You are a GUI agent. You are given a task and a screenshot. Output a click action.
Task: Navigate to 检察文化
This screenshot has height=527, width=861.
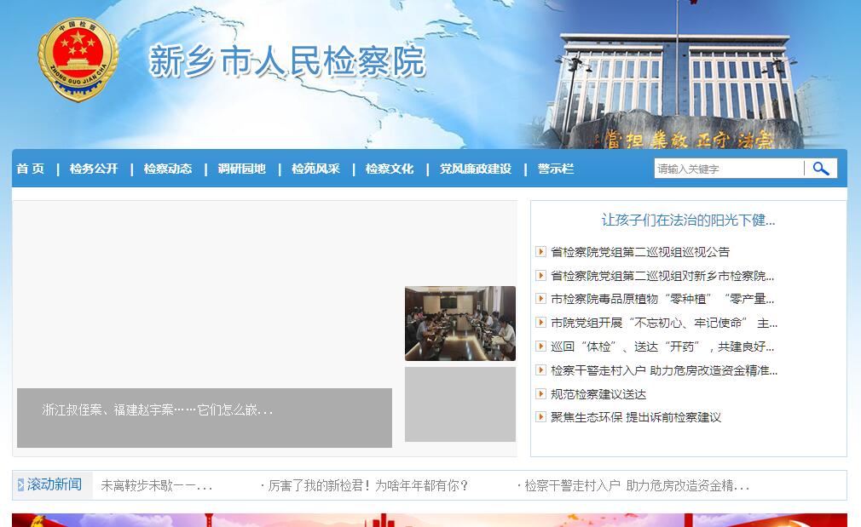pyautogui.click(x=390, y=169)
